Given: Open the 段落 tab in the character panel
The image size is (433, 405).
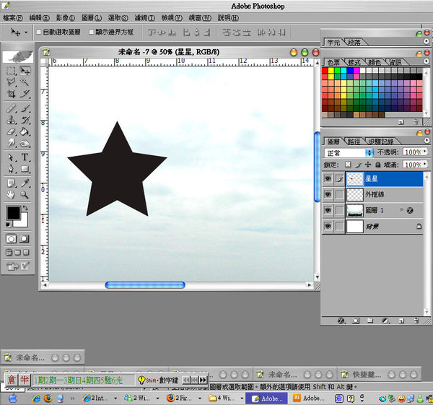Looking at the screenshot, I should click(x=355, y=43).
